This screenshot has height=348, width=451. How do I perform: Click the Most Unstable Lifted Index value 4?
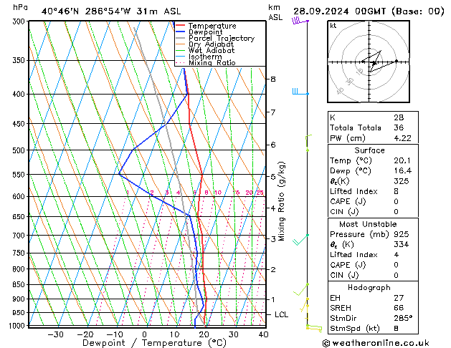(x=396, y=255)
